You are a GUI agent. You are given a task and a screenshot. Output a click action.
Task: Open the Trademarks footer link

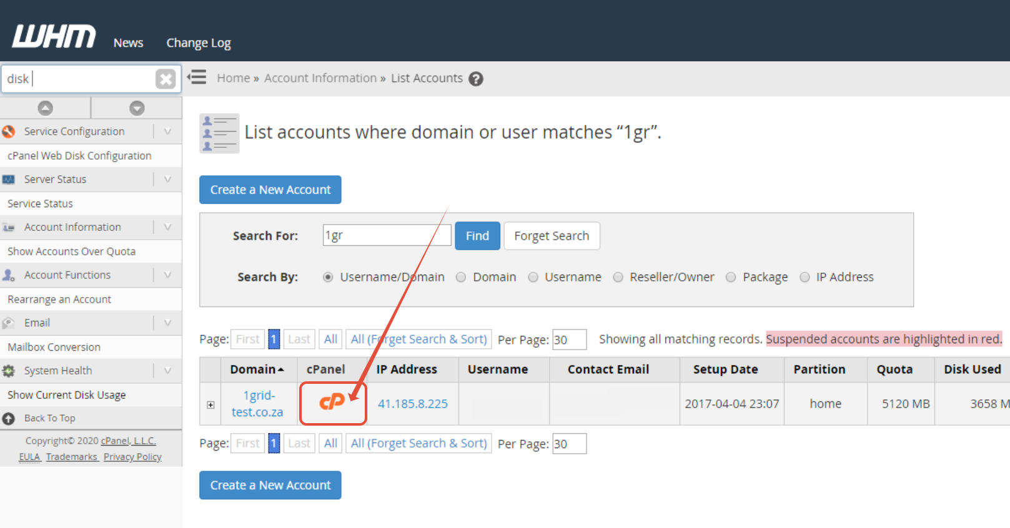(x=72, y=457)
